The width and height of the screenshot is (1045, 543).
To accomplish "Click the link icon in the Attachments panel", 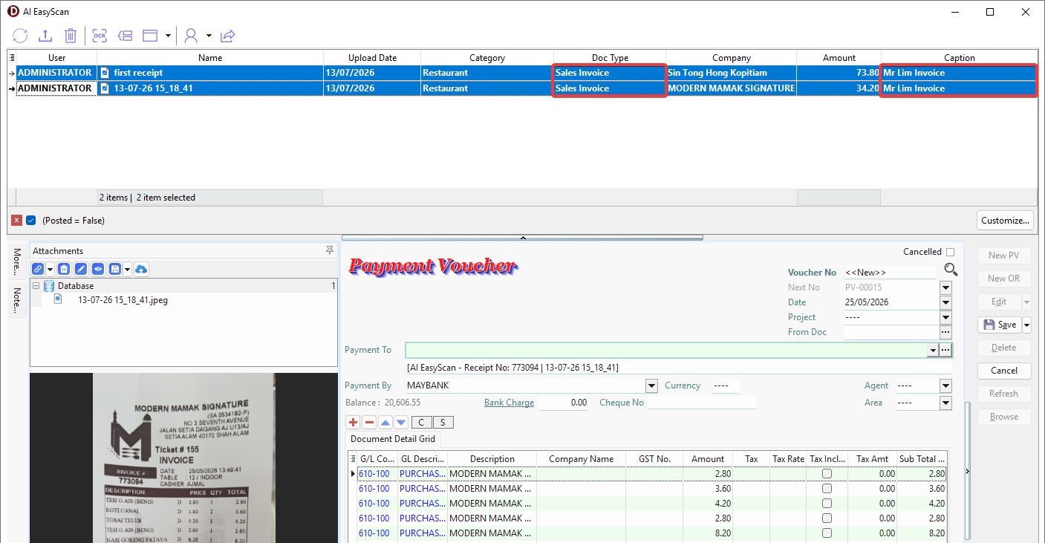I will click(x=38, y=269).
